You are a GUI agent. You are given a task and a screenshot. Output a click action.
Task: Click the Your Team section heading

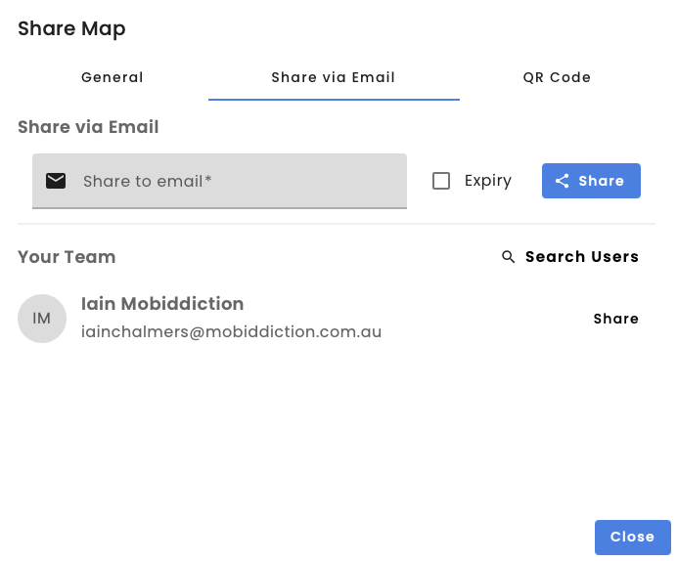point(67,257)
